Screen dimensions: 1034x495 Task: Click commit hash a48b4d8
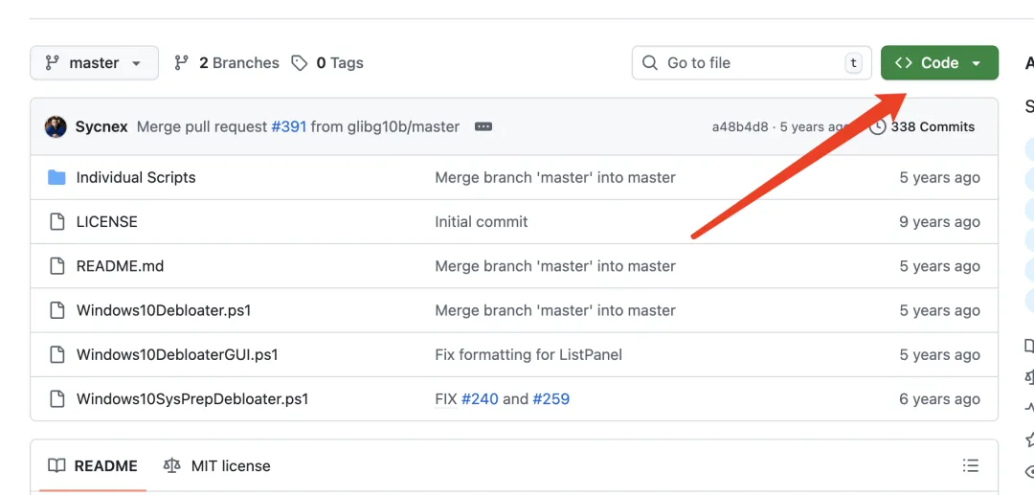click(x=739, y=126)
